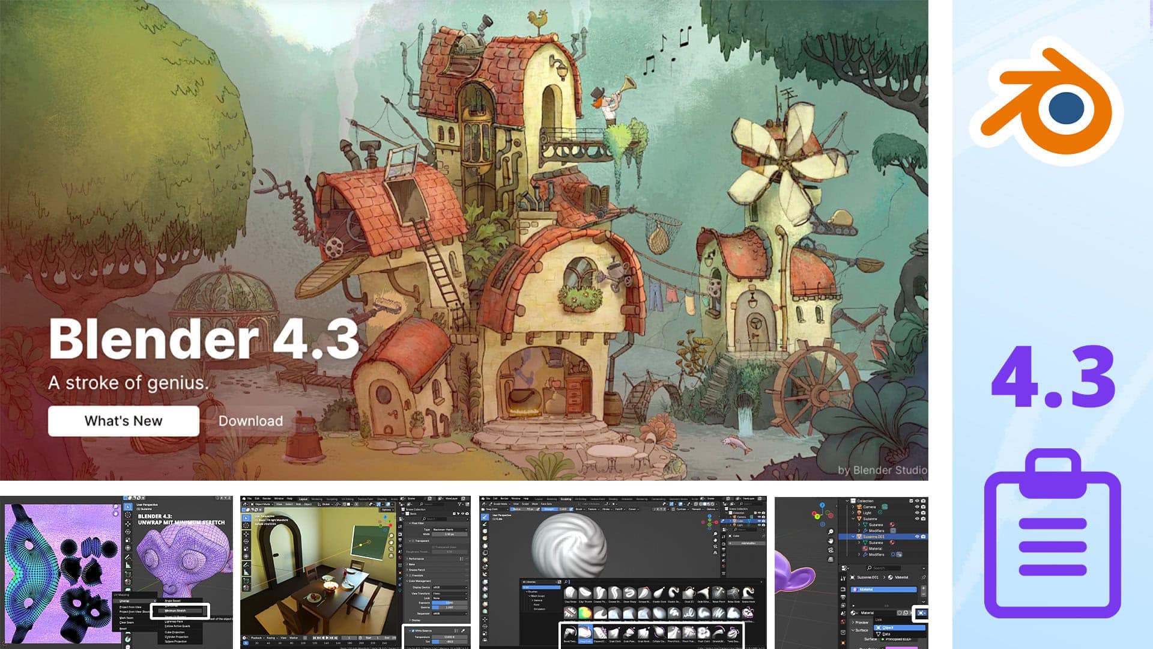Collapse the Color Management panel
The width and height of the screenshot is (1153, 649).
(x=419, y=581)
